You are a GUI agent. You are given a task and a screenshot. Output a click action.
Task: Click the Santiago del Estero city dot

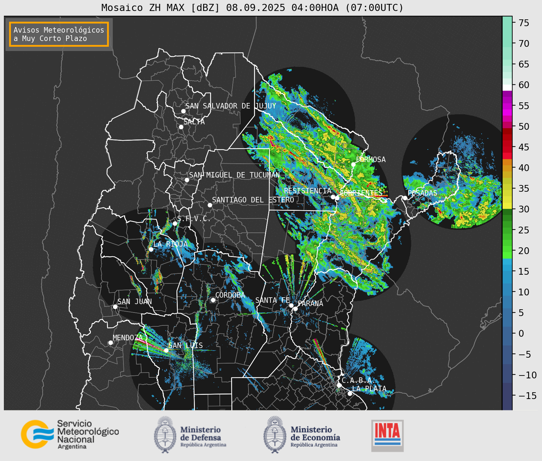(210, 205)
